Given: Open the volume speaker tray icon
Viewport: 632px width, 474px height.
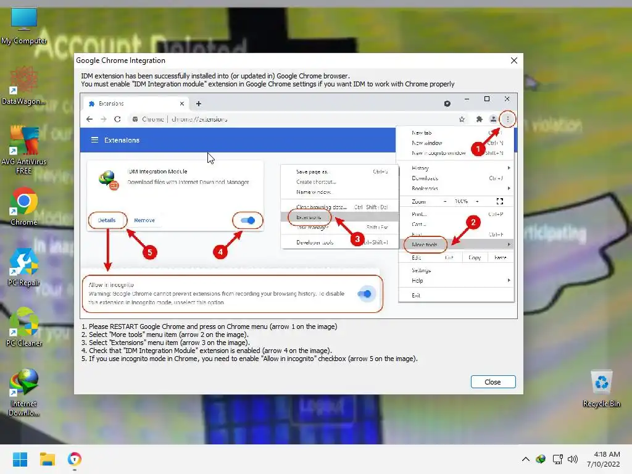Looking at the screenshot, I should pyautogui.click(x=572, y=459).
